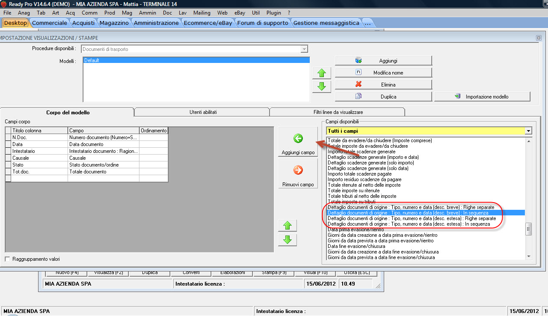Select "Data prima evasione/rientro" field
548x316 pixels.
(425, 230)
